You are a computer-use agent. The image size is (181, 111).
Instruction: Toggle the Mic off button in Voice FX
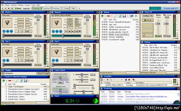148,20
